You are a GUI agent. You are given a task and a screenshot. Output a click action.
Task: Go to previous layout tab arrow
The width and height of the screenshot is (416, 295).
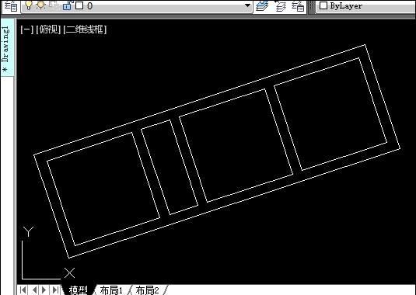tap(34, 290)
